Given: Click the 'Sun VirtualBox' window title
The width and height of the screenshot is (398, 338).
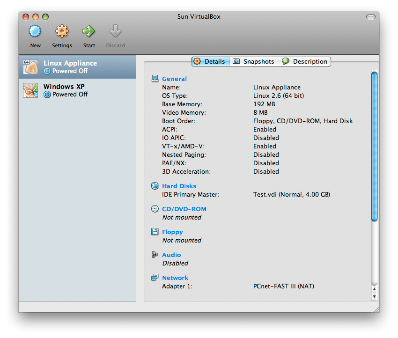Looking at the screenshot, I should (x=199, y=17).
